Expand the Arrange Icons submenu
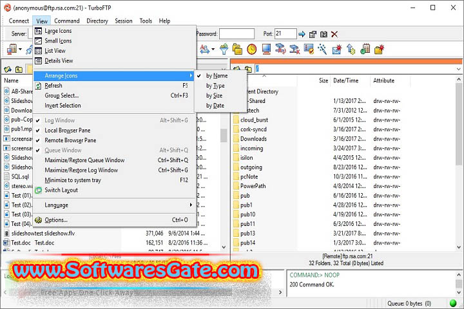The height and width of the screenshot is (309, 464). (x=114, y=76)
